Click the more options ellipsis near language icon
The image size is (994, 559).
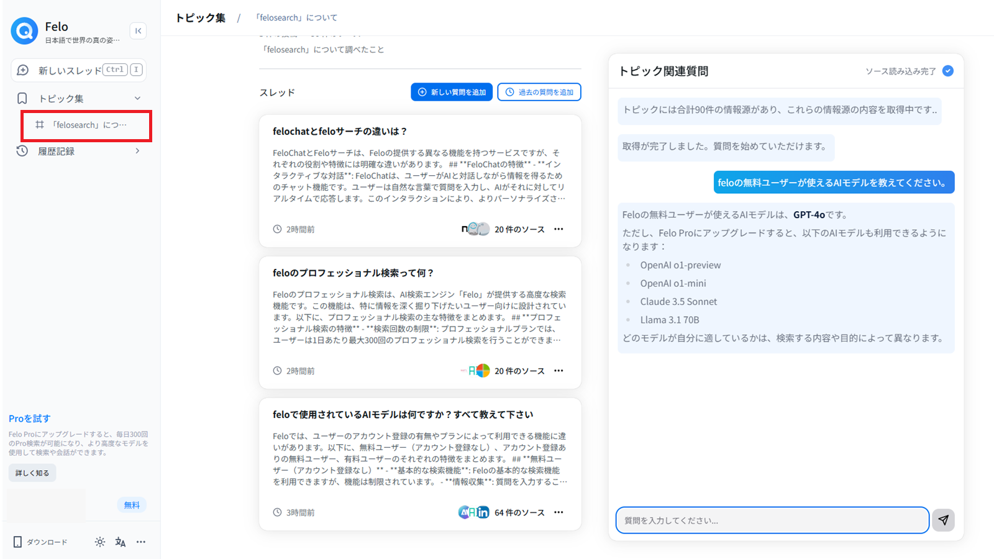coord(140,542)
